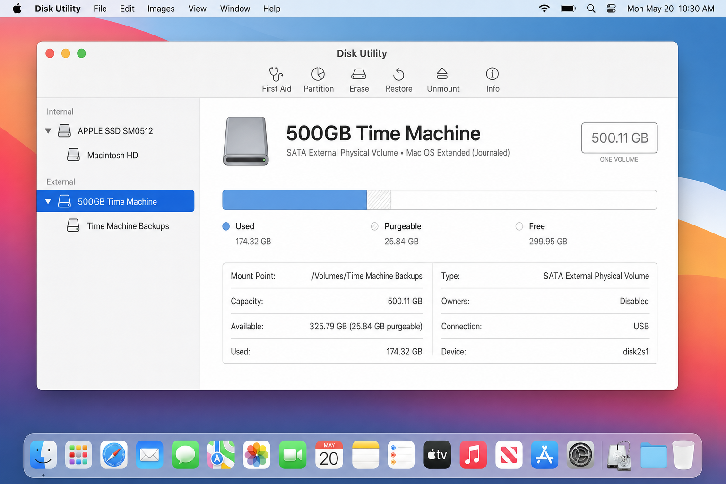Click the Type value SATA External Physical Volume

click(596, 276)
